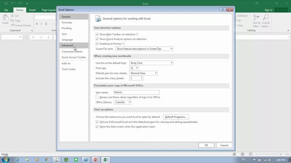Image resolution: width=291 pixels, height=163 pixels.
Task: Select the Advanced options category
Action: [74, 45]
